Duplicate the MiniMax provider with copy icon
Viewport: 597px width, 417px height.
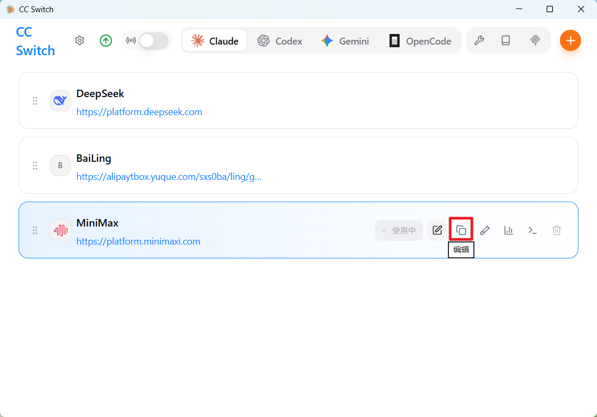pyautogui.click(x=461, y=230)
